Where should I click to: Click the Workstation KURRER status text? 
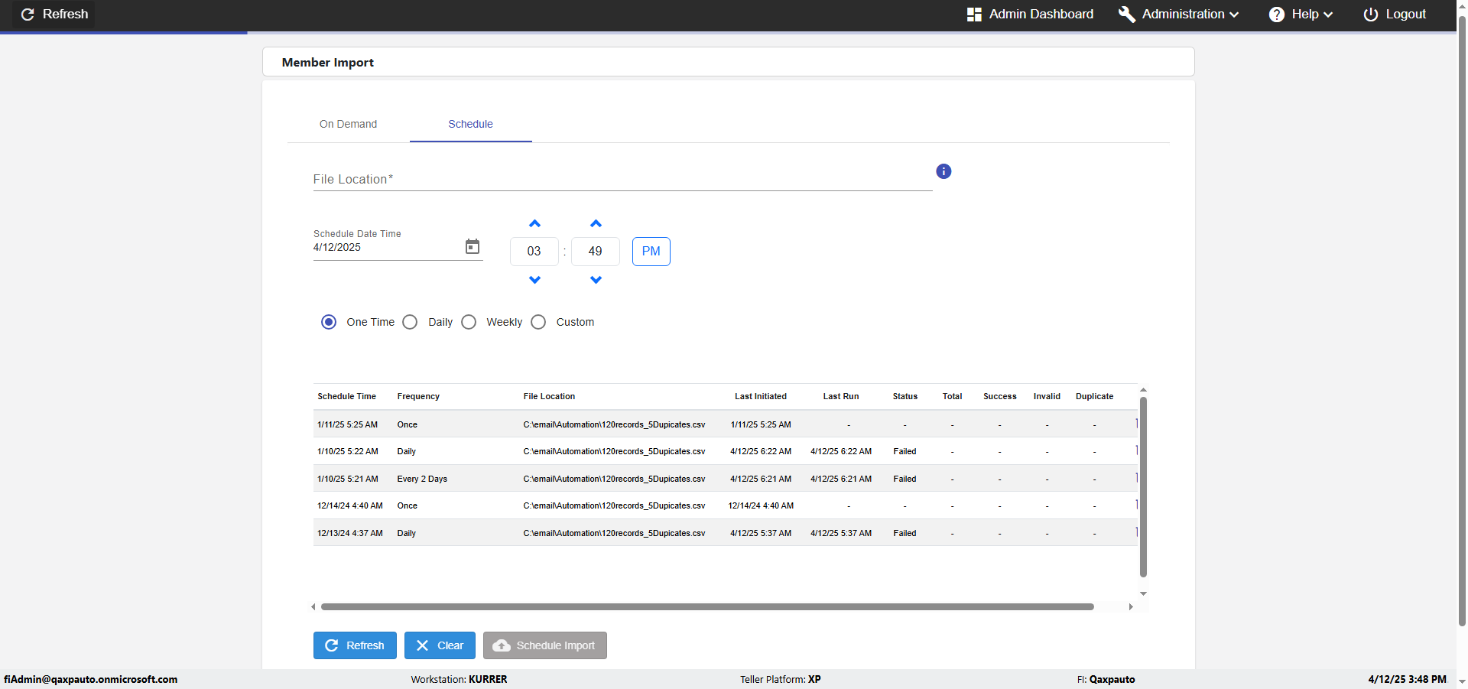click(459, 679)
